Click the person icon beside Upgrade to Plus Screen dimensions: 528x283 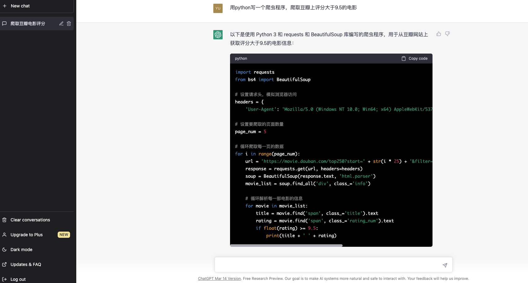click(5, 235)
